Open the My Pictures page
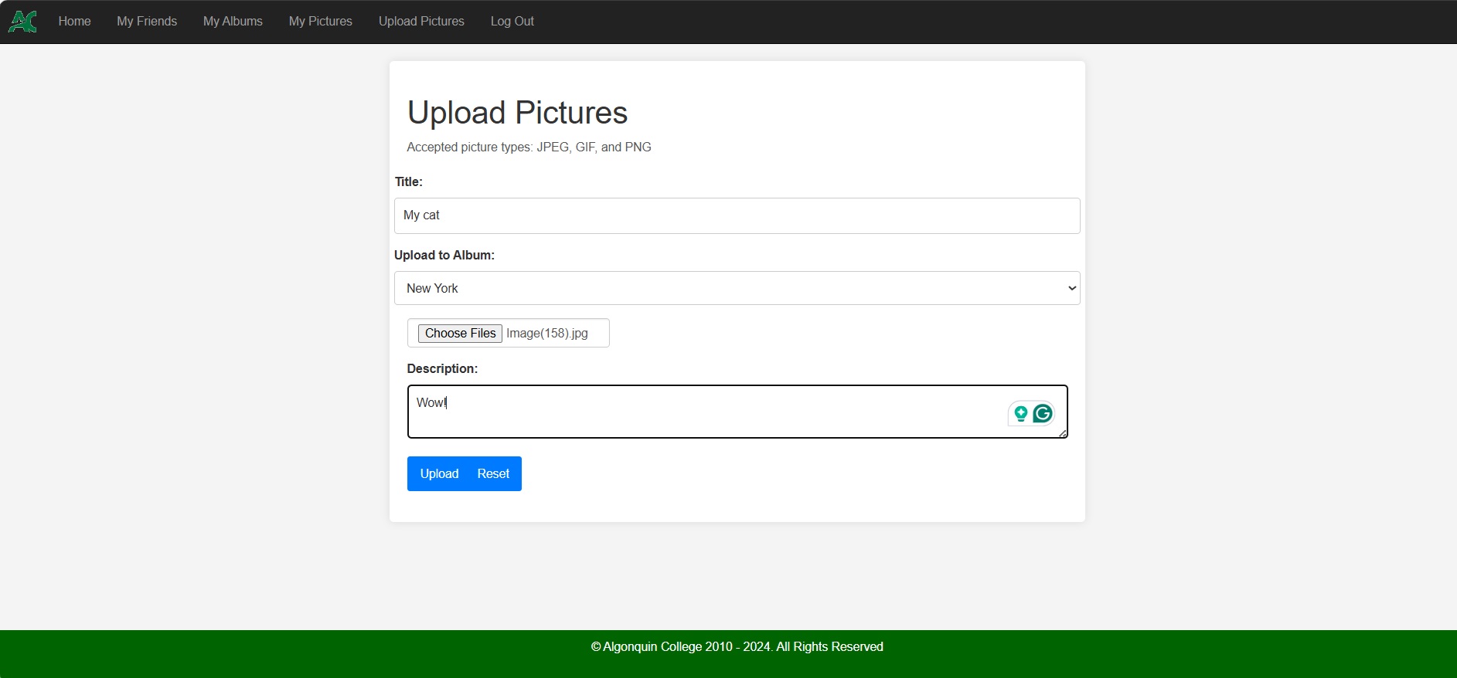The image size is (1457, 678). [x=320, y=22]
